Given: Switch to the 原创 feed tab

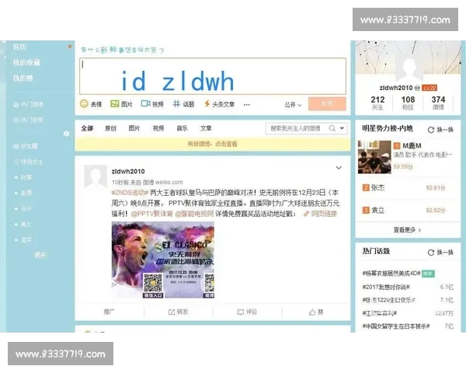Looking at the screenshot, I should coord(110,128).
